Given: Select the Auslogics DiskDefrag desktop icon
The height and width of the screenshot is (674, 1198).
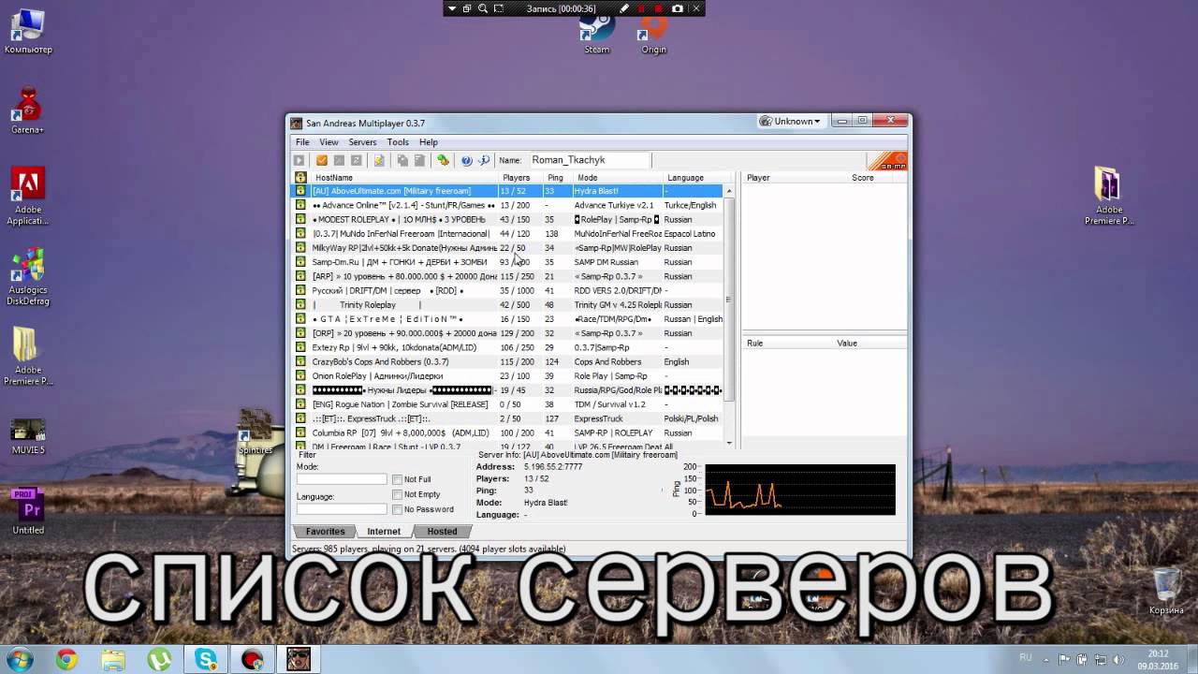Looking at the screenshot, I should 28,276.
